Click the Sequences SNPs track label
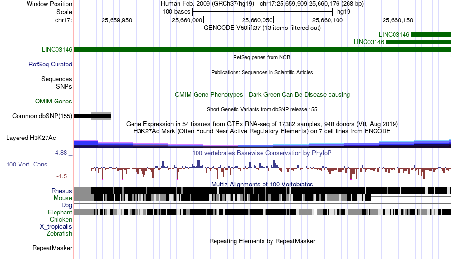Image resolution: width=451 pixels, height=259 pixels. point(56,83)
